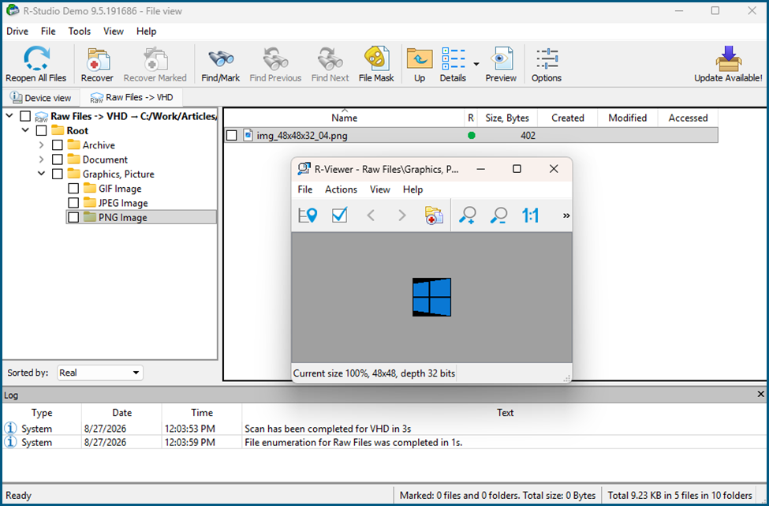Open the Drive menu
The image size is (769, 506).
(17, 31)
